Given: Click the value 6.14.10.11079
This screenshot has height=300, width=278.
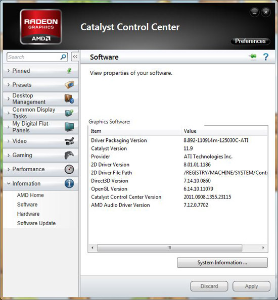Looking at the screenshot, I should [198, 189].
